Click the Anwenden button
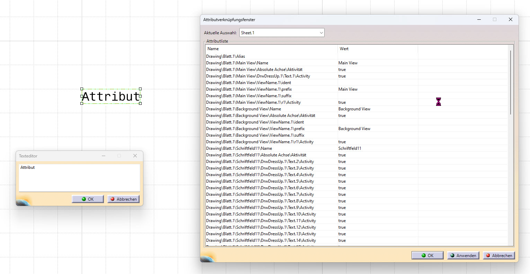530x274 pixels. pyautogui.click(x=463, y=255)
